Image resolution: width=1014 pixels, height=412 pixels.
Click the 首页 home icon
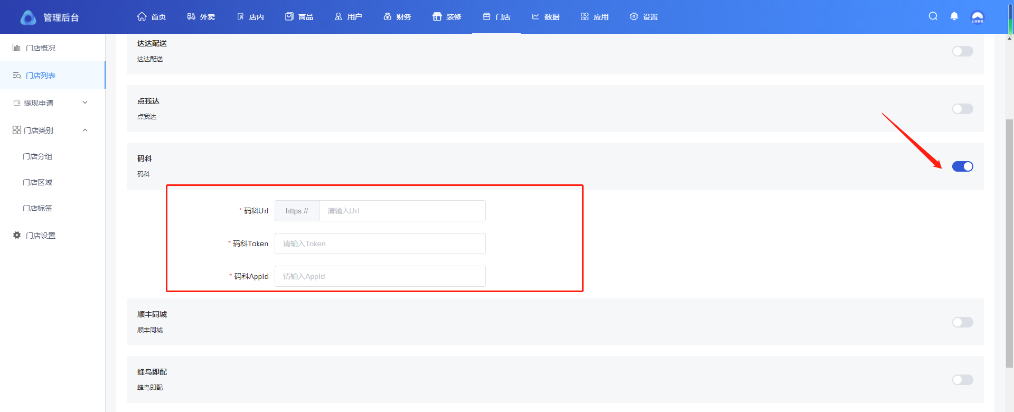[142, 17]
